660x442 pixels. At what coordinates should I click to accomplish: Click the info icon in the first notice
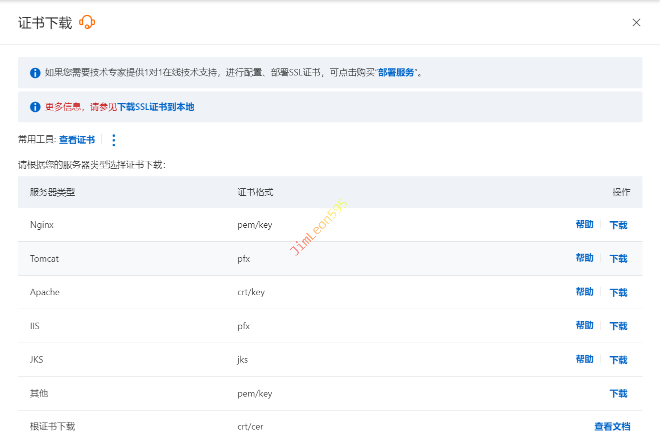[x=35, y=73]
